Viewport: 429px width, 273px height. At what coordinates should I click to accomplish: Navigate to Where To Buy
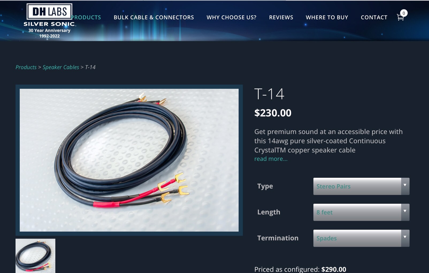[x=327, y=17]
